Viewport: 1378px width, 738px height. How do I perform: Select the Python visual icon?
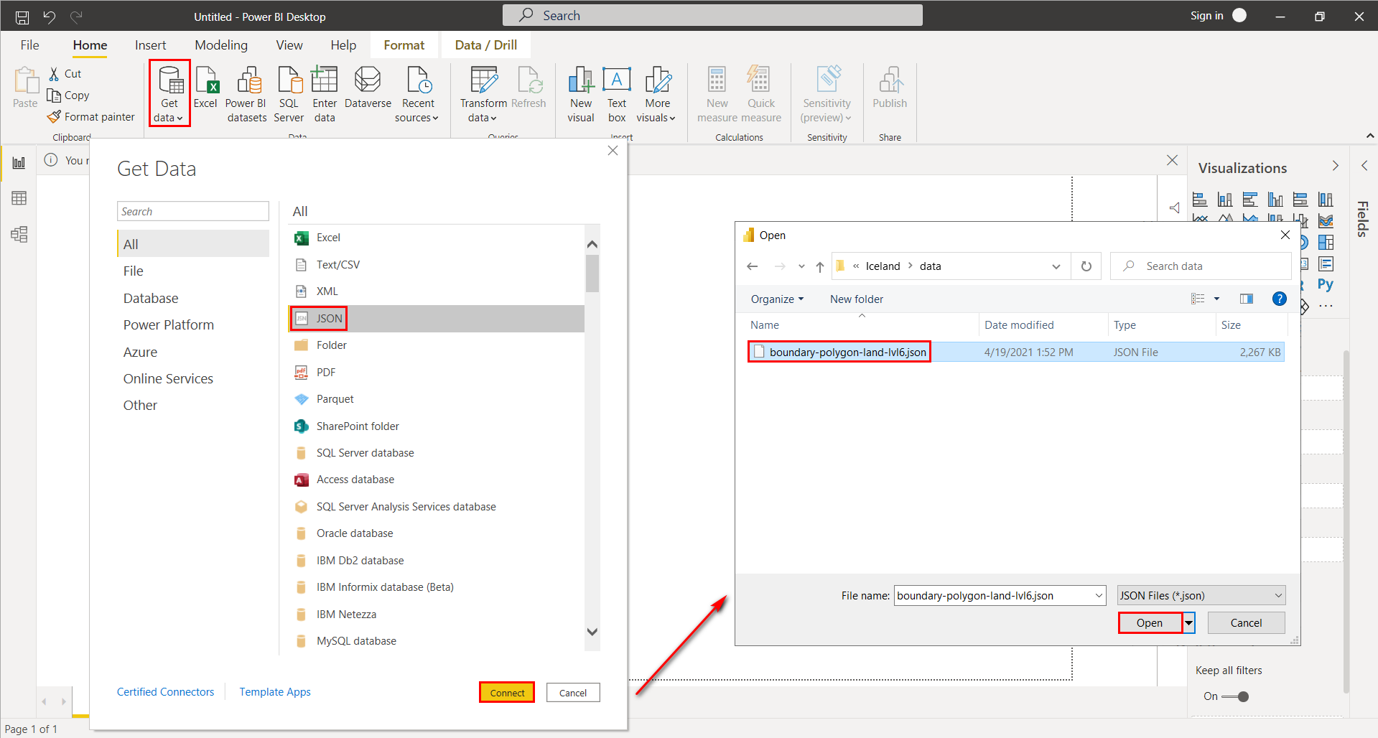point(1325,284)
